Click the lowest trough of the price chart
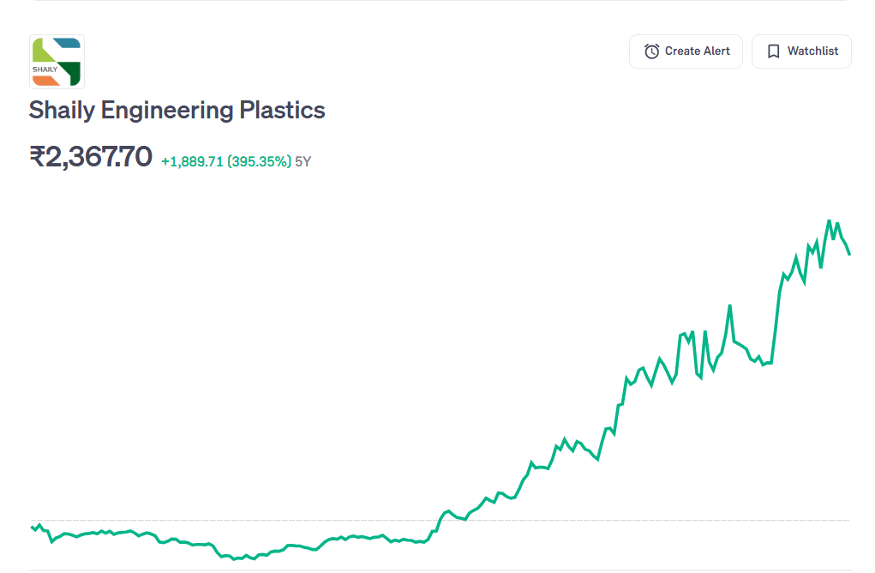Image resolution: width=875 pixels, height=573 pixels. [x=235, y=558]
